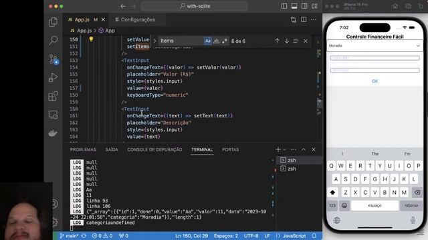Select the second zsh terminal
This screenshot has width=428, height=240.
(300, 169)
